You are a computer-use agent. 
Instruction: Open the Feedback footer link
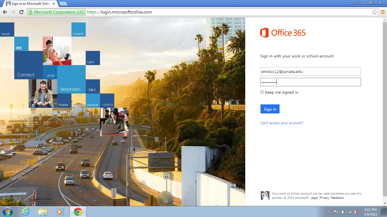(x=337, y=198)
